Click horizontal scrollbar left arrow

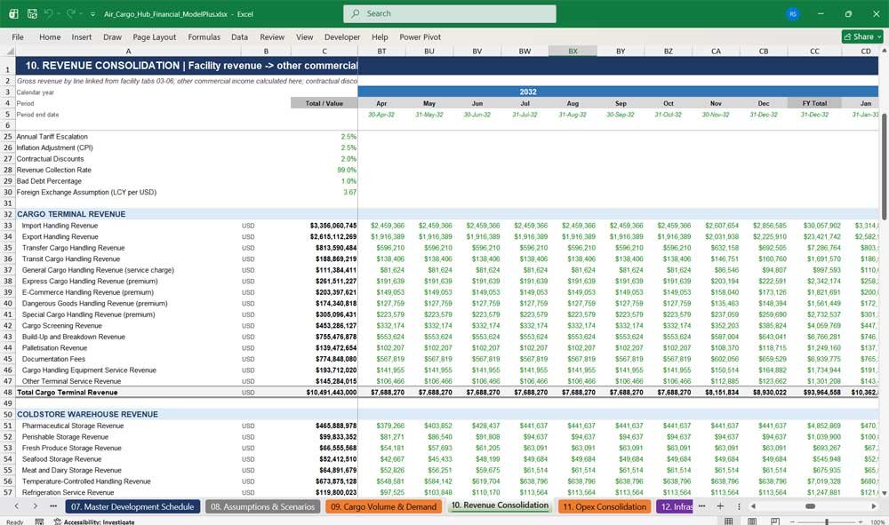(754, 506)
